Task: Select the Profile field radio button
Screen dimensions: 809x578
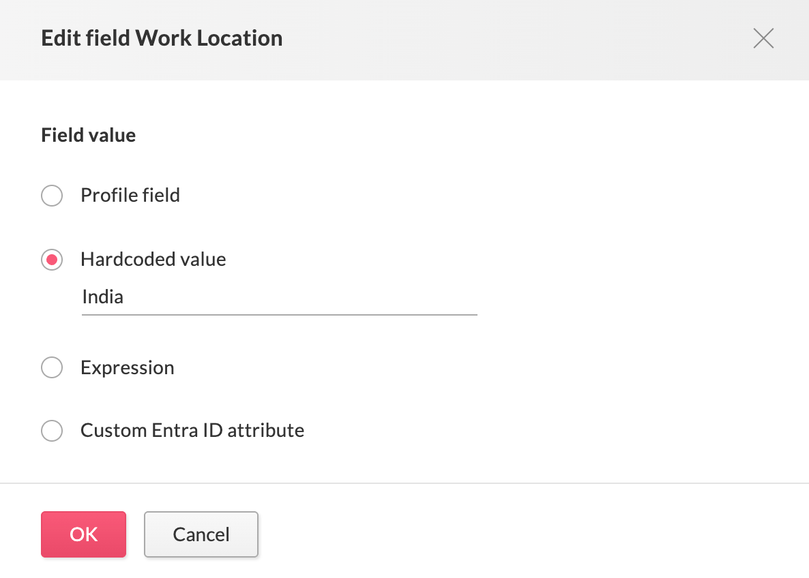Action: [52, 196]
